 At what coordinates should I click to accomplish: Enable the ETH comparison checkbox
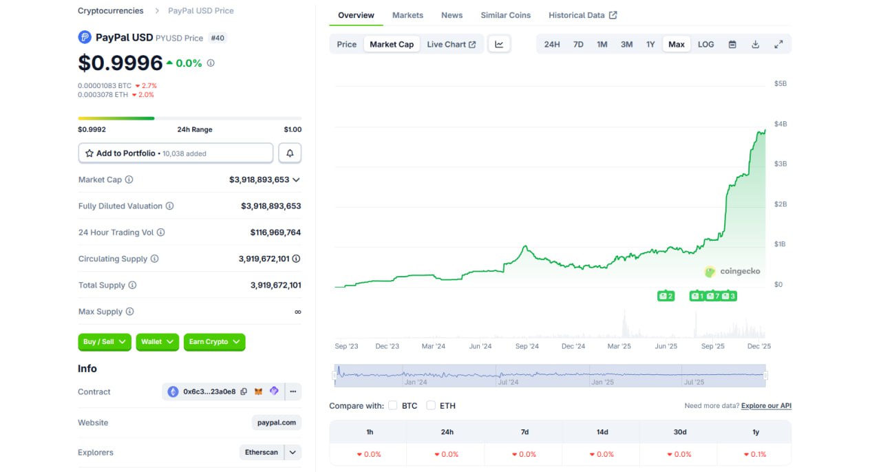coord(431,405)
